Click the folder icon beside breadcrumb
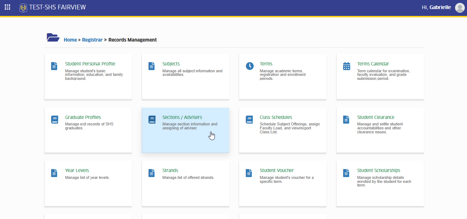Viewport: 467px width, 219px height. pos(53,37)
